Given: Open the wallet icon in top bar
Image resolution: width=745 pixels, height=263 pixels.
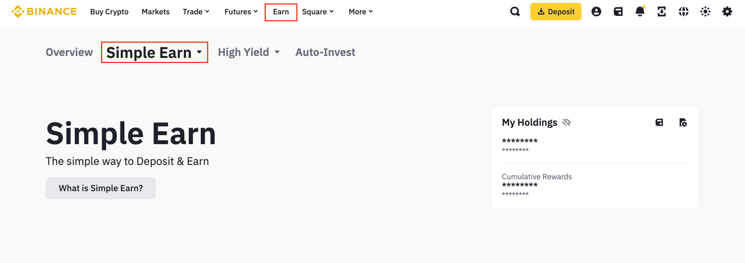Looking at the screenshot, I should pyautogui.click(x=618, y=12).
